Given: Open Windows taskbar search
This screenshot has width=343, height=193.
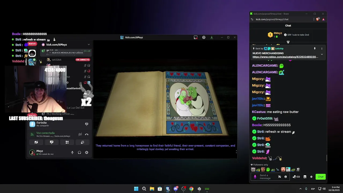Looking at the screenshot, I should pos(144,189).
